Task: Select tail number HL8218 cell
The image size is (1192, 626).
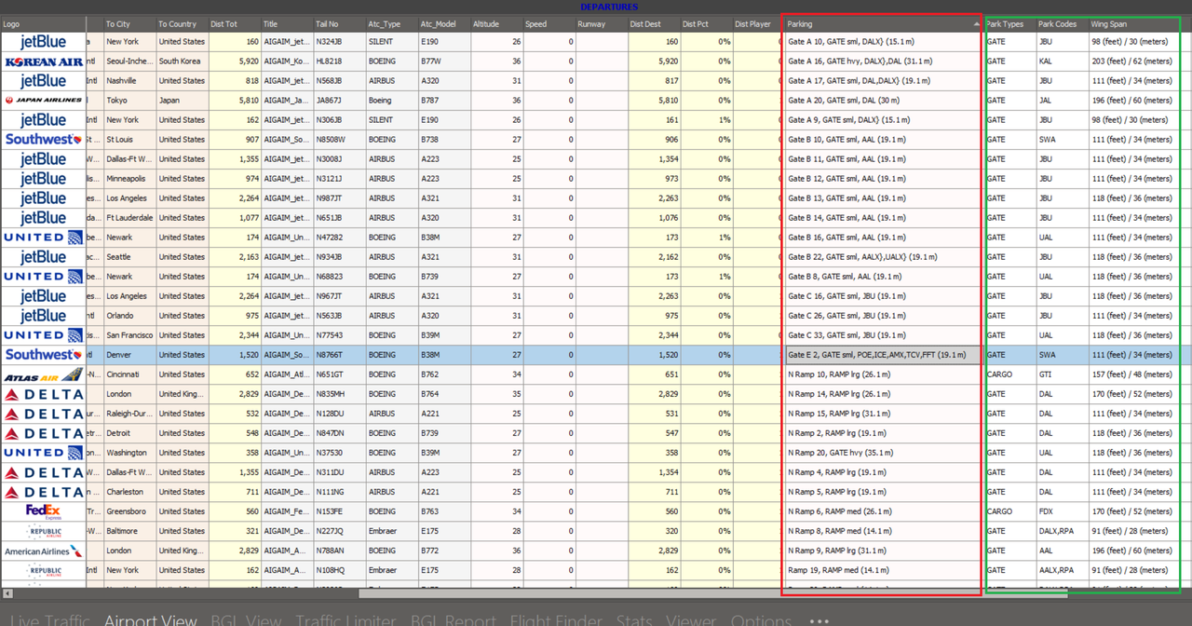Action: coord(339,61)
